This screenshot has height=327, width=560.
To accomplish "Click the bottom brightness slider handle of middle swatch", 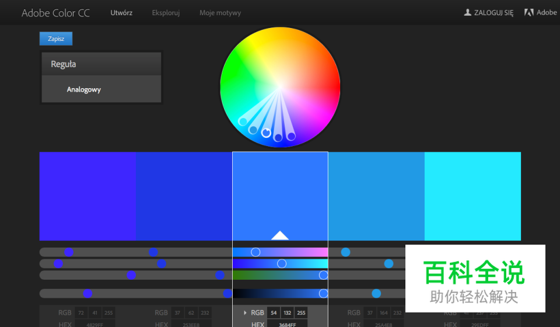I will (x=323, y=294).
